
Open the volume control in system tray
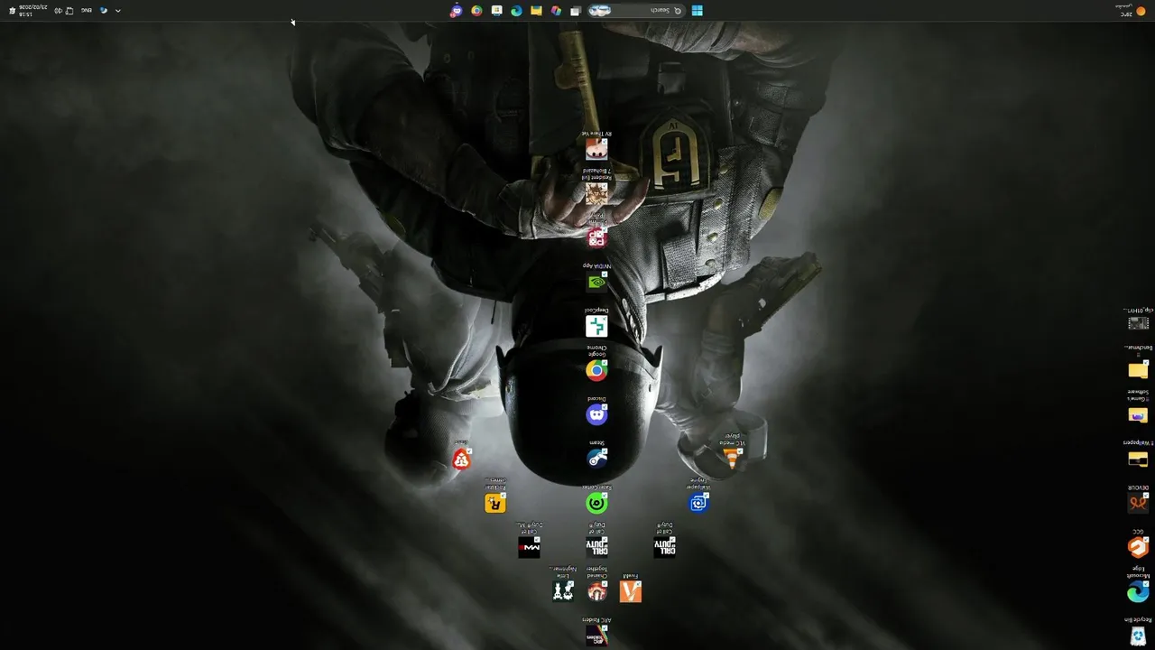(x=58, y=11)
